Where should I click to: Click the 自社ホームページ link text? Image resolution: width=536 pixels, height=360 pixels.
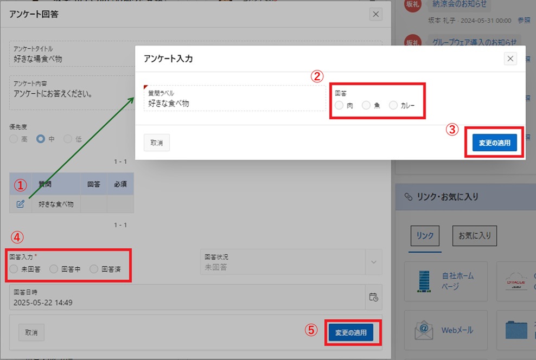tap(458, 281)
